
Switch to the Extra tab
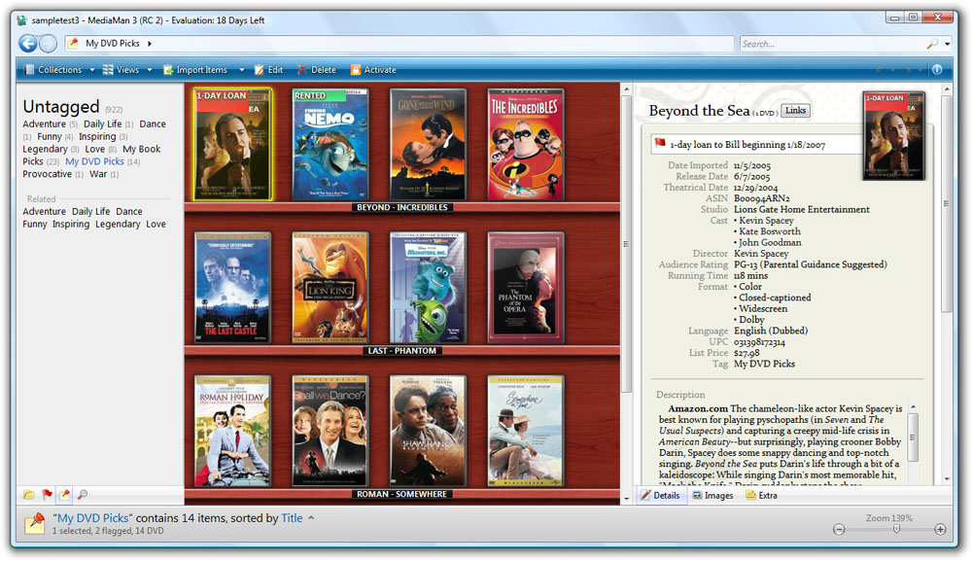(761, 495)
